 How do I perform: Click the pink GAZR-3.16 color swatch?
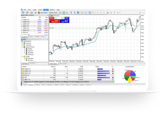113,69
